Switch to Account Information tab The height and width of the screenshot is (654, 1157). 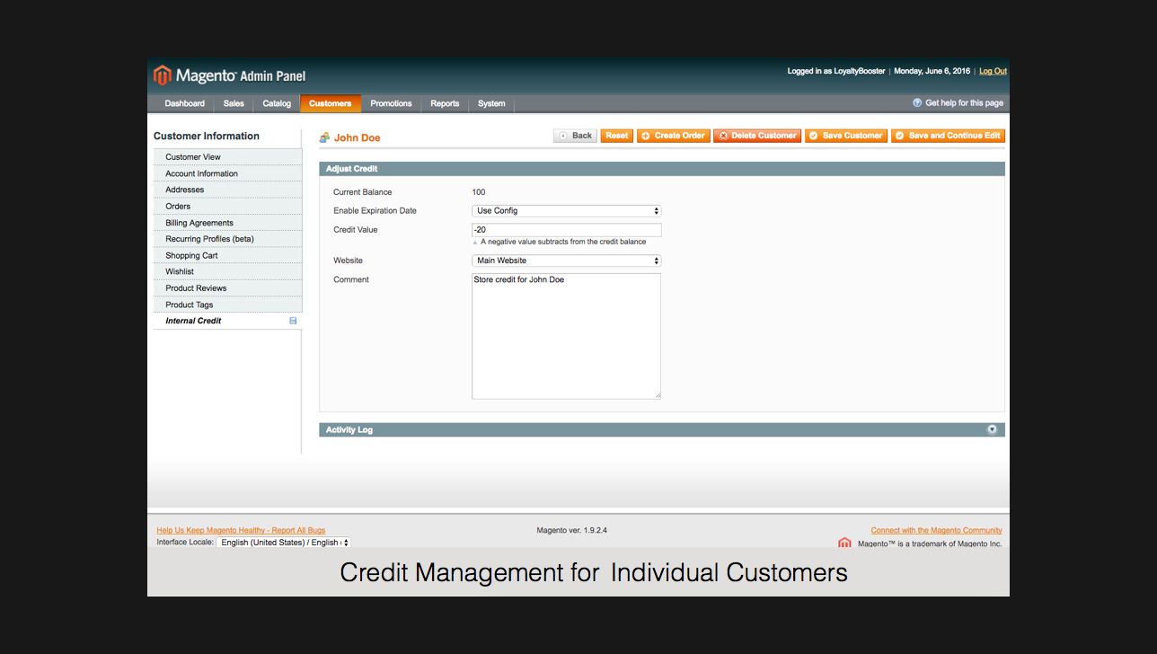click(201, 173)
